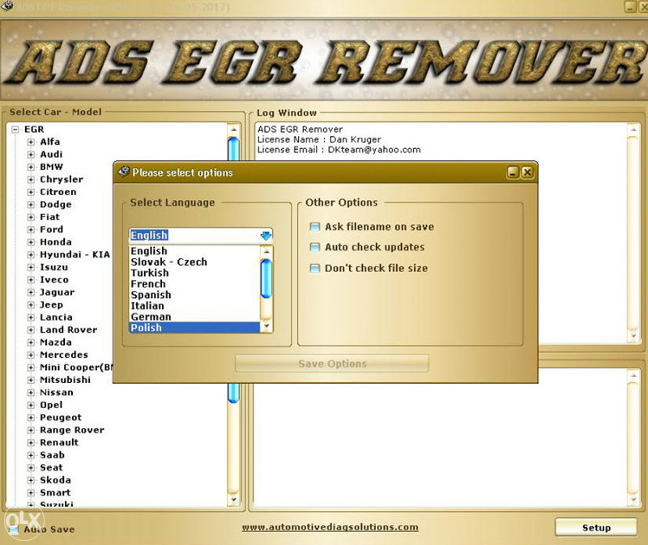Select Mitsubishi in the car tree

(66, 380)
